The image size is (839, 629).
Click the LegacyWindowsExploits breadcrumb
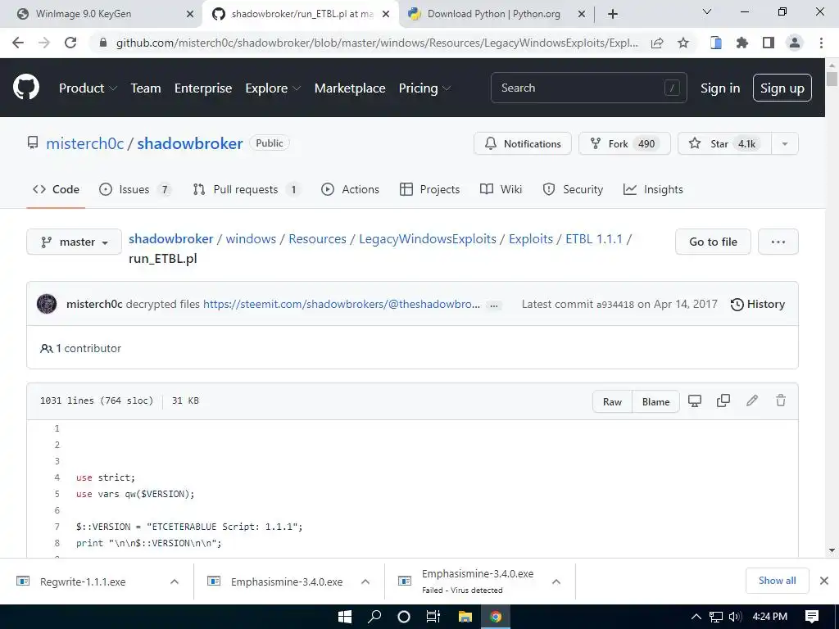[x=428, y=238]
